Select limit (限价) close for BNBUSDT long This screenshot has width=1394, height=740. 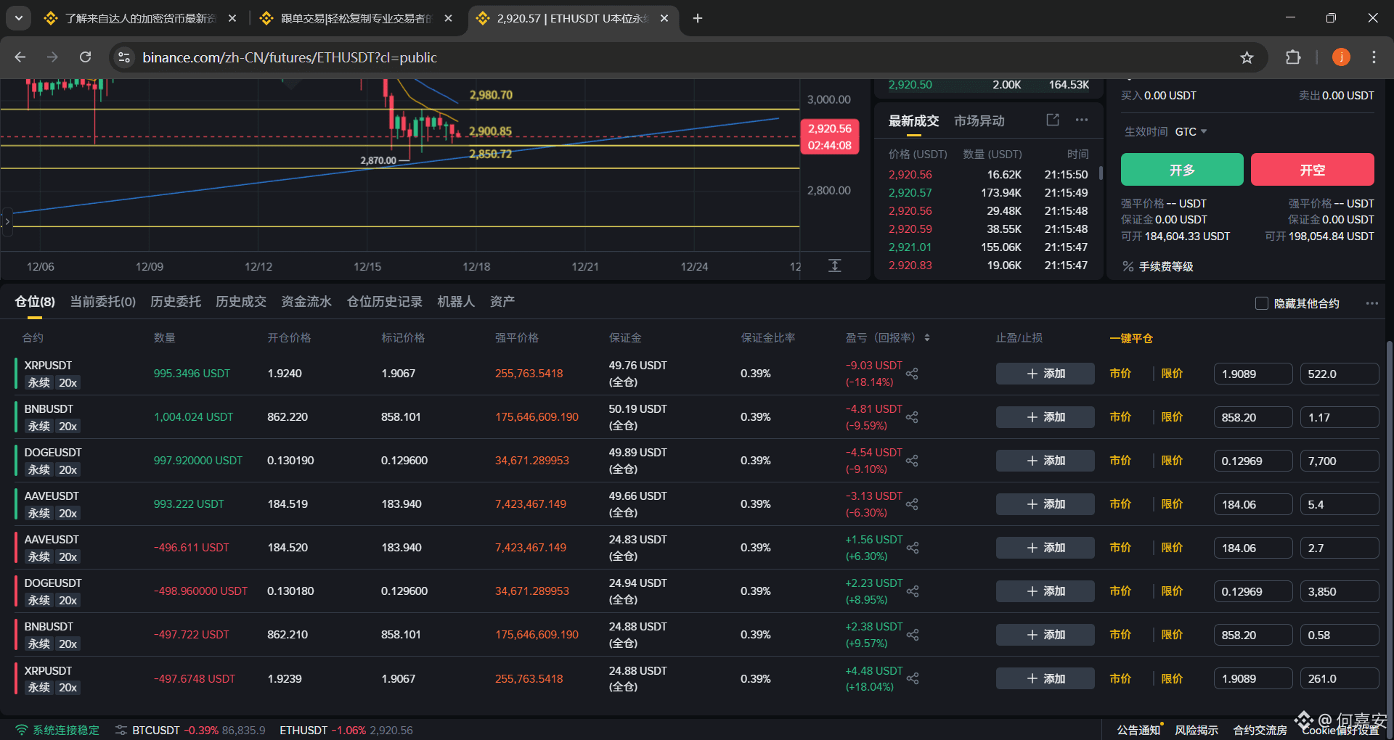1173,417
